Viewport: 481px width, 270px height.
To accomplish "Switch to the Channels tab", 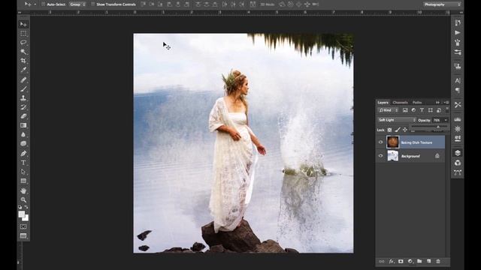I will tap(400, 103).
